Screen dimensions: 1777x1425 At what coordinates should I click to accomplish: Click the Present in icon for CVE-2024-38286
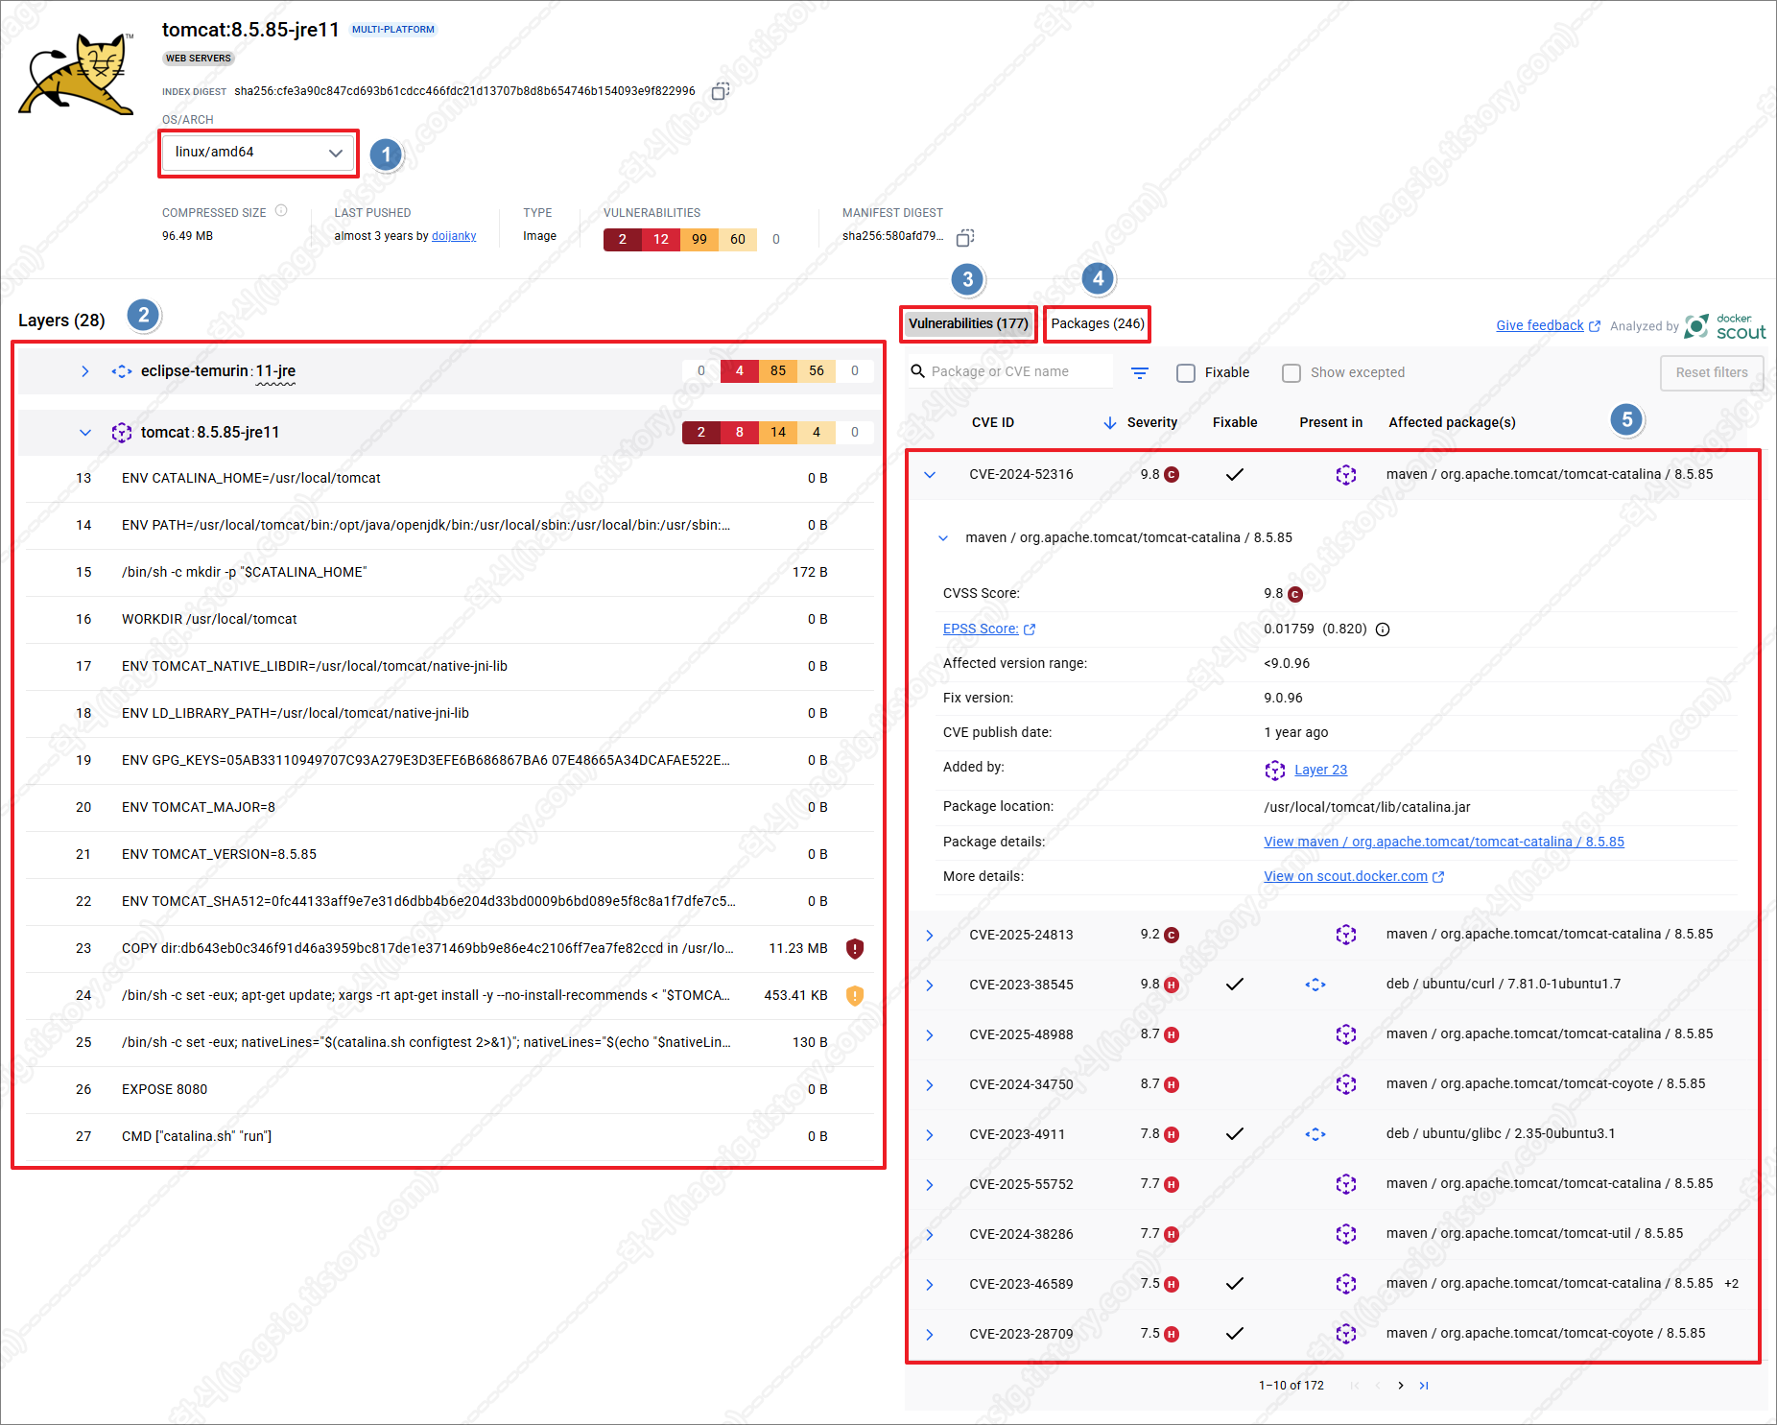point(1346,1234)
